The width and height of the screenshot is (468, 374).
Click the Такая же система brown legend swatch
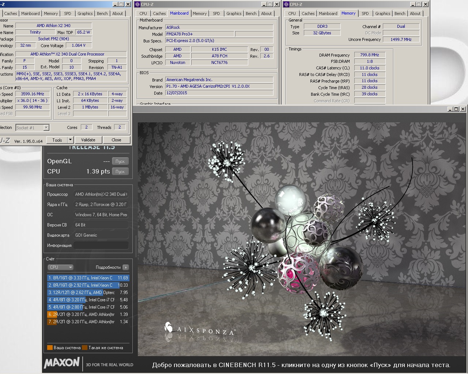(x=85, y=348)
